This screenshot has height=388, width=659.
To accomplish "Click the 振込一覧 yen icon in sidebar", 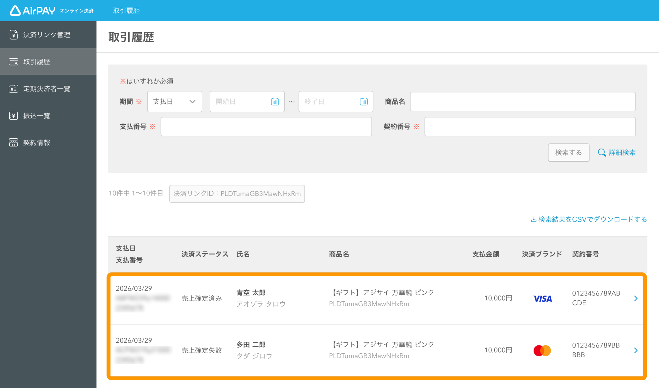I will pyautogui.click(x=14, y=116).
